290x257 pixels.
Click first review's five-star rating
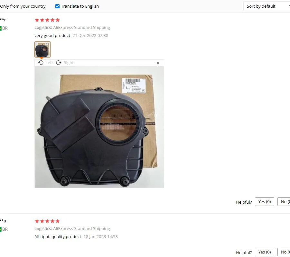coord(47,20)
